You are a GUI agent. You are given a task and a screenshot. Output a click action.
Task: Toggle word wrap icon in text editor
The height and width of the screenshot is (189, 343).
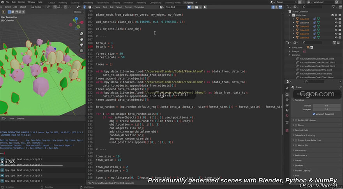pos(277,7)
